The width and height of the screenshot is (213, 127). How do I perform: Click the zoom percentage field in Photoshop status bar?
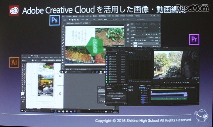pos(67,69)
